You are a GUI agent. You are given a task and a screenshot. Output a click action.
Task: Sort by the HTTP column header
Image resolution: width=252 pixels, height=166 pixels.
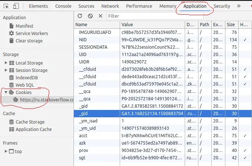click(x=245, y=25)
